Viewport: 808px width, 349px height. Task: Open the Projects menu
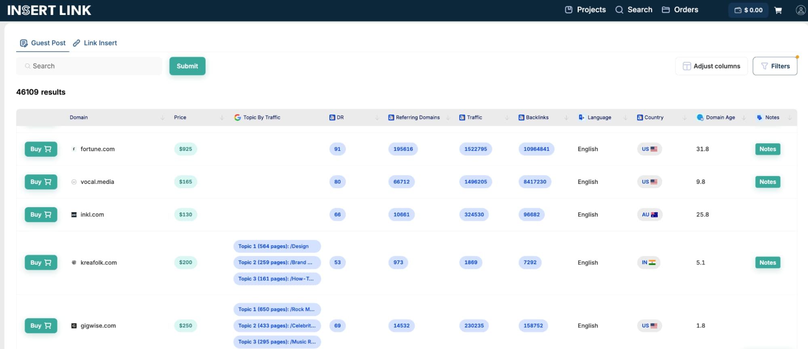tap(585, 10)
